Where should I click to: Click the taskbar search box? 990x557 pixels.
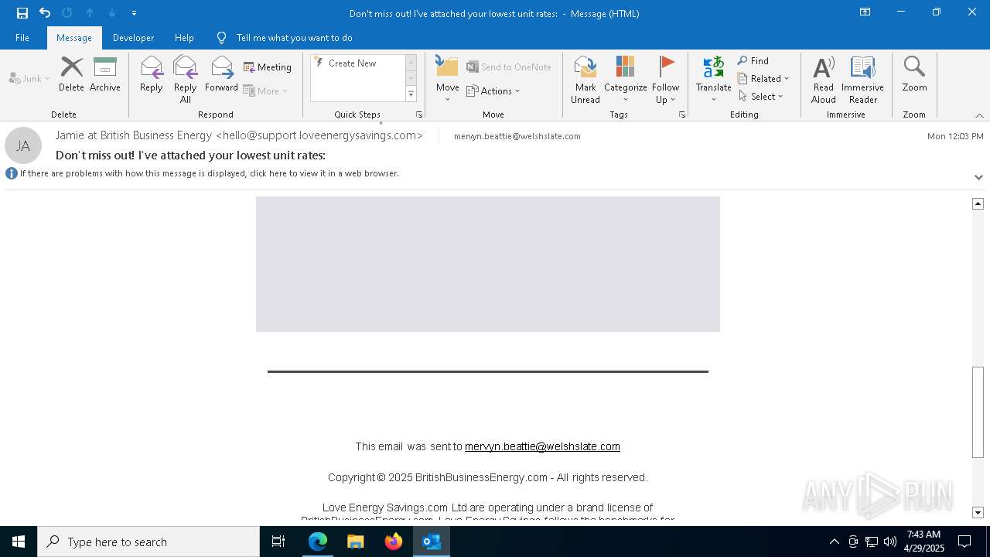[148, 542]
